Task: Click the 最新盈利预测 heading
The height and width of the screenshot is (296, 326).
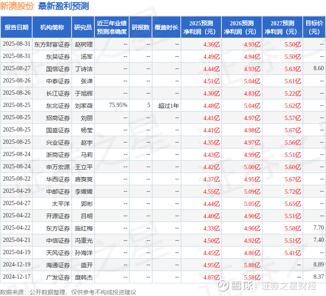Action: (x=64, y=6)
